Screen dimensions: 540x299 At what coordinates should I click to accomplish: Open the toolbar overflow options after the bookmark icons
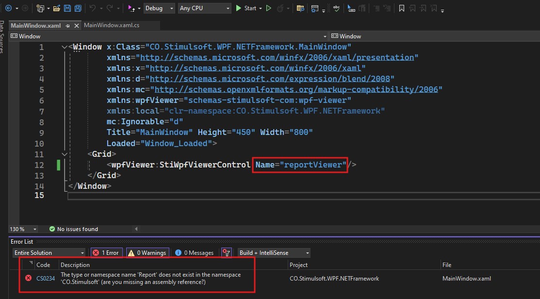(x=442, y=11)
